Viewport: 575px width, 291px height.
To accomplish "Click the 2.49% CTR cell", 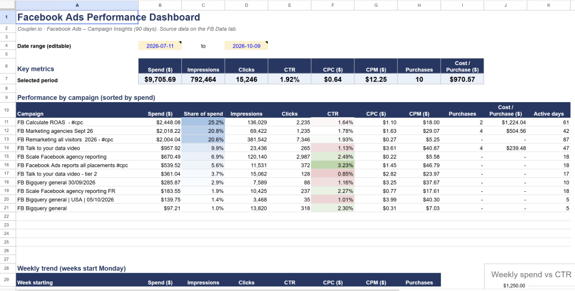I will click(x=333, y=156).
